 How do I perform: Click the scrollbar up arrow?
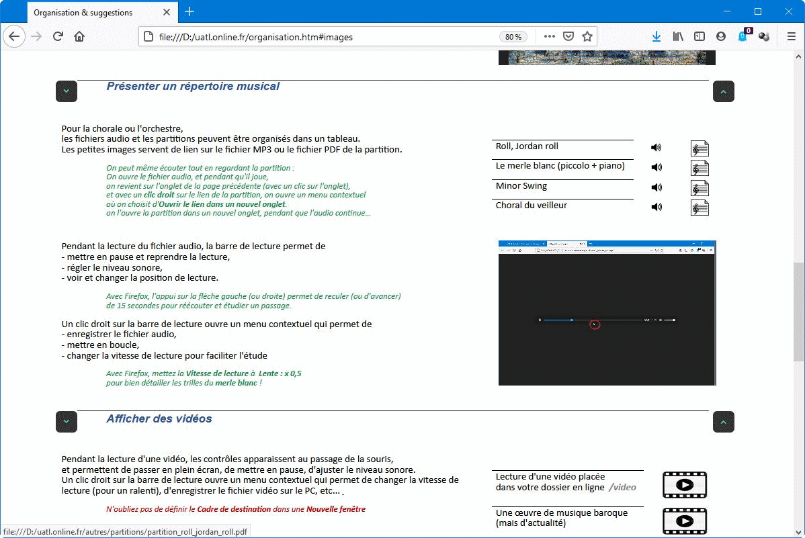798,56
